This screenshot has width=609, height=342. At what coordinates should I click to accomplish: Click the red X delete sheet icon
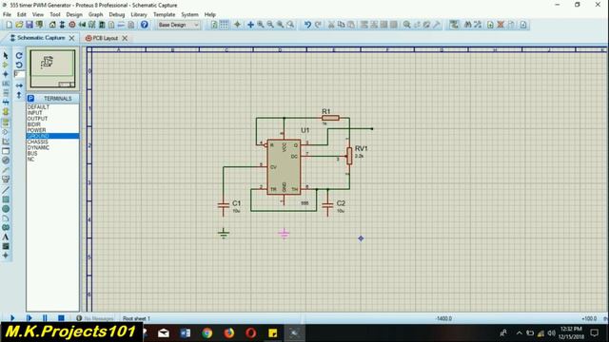pos(501,25)
